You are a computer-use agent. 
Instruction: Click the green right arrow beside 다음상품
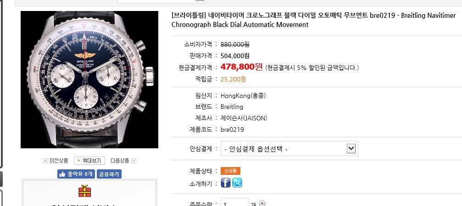coord(134,161)
